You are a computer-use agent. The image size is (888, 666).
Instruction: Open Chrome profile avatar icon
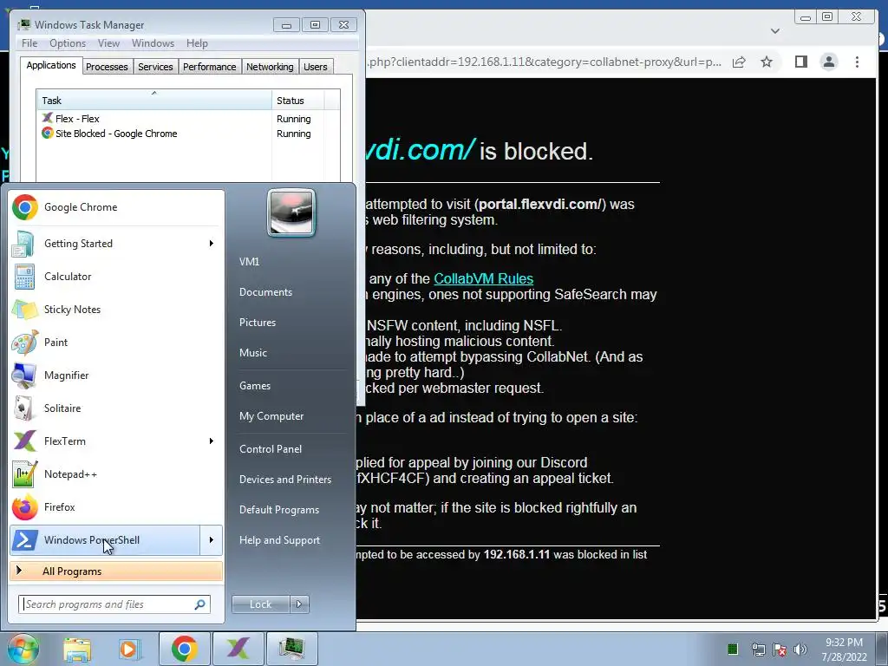[828, 62]
